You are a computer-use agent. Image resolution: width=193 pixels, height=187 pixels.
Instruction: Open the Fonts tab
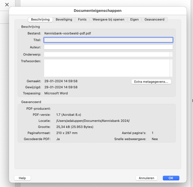(82, 19)
